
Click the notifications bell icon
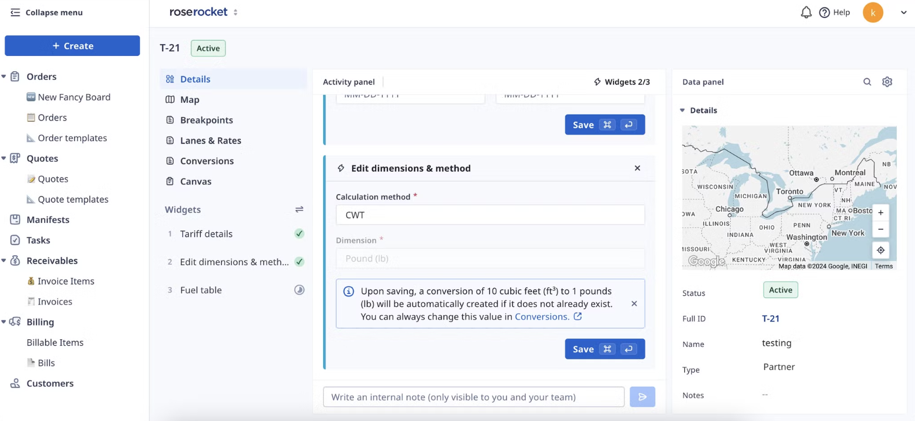click(x=806, y=12)
